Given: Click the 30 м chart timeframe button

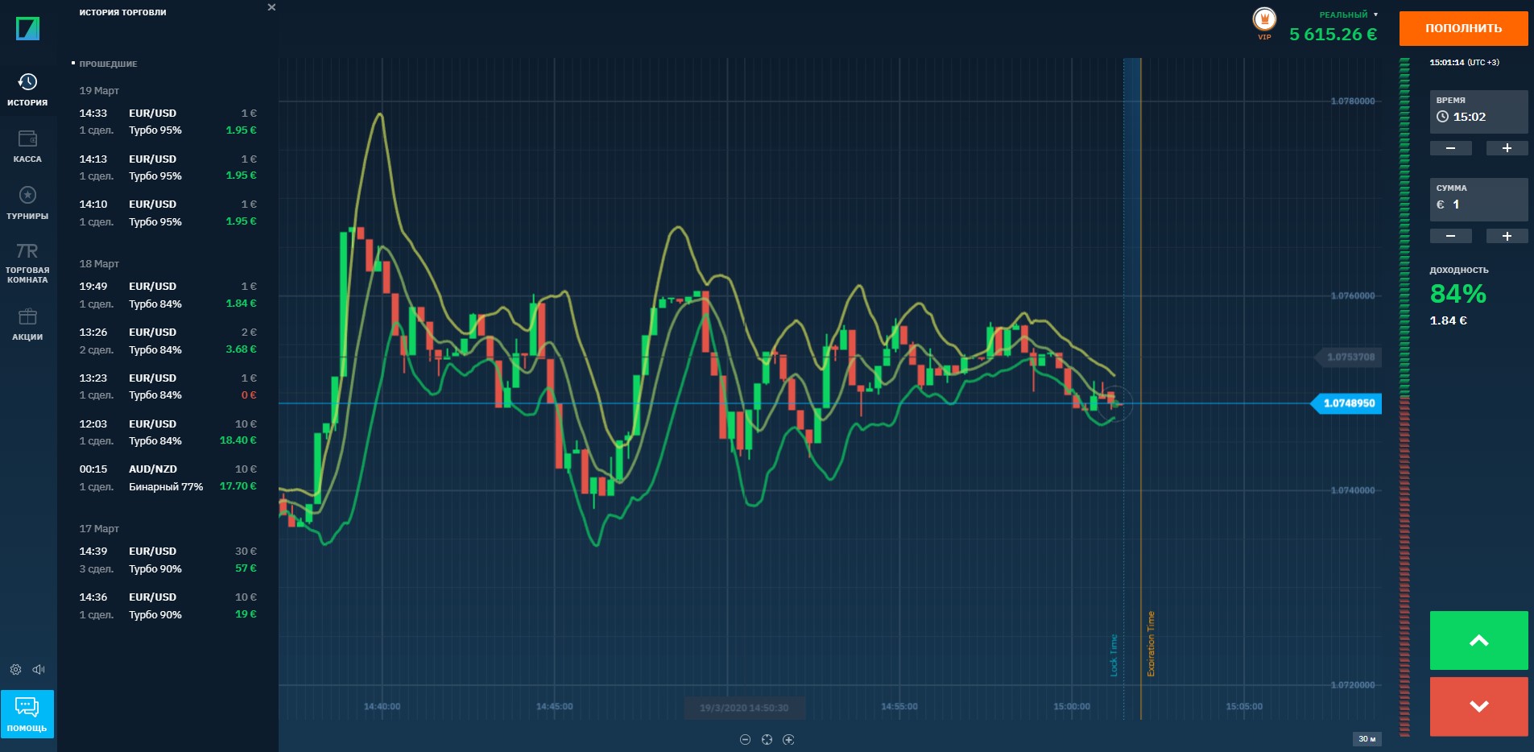Looking at the screenshot, I should pyautogui.click(x=1367, y=739).
